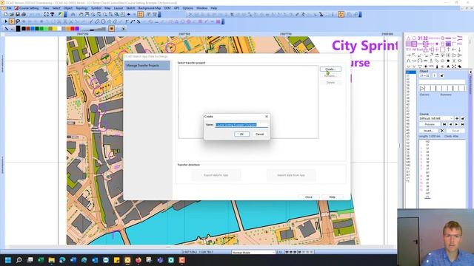Select the highlighted edit point tool
The height and width of the screenshot is (266, 474).
[12, 21]
